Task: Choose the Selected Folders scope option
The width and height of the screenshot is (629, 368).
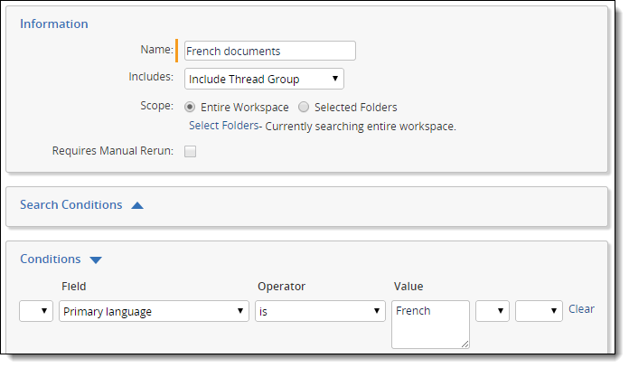Action: [x=304, y=107]
